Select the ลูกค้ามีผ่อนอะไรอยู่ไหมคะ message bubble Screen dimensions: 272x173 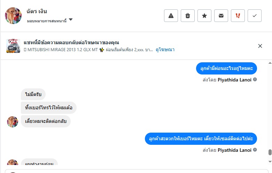coord(226,68)
